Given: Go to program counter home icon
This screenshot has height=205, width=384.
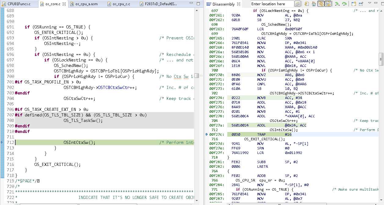Looking at the screenshot, I should 313,4.
